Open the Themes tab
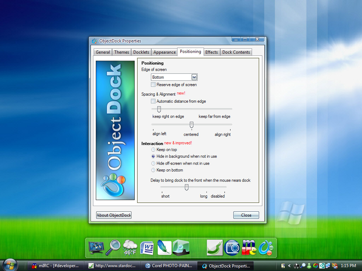The image size is (362, 271). pos(122,52)
